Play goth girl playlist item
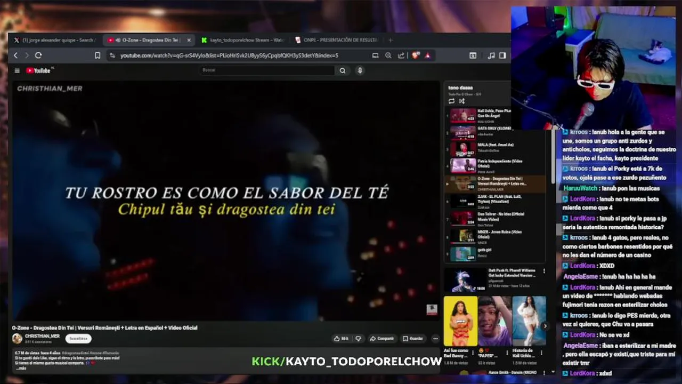Image resolution: width=682 pixels, height=384 pixels. tap(496, 253)
